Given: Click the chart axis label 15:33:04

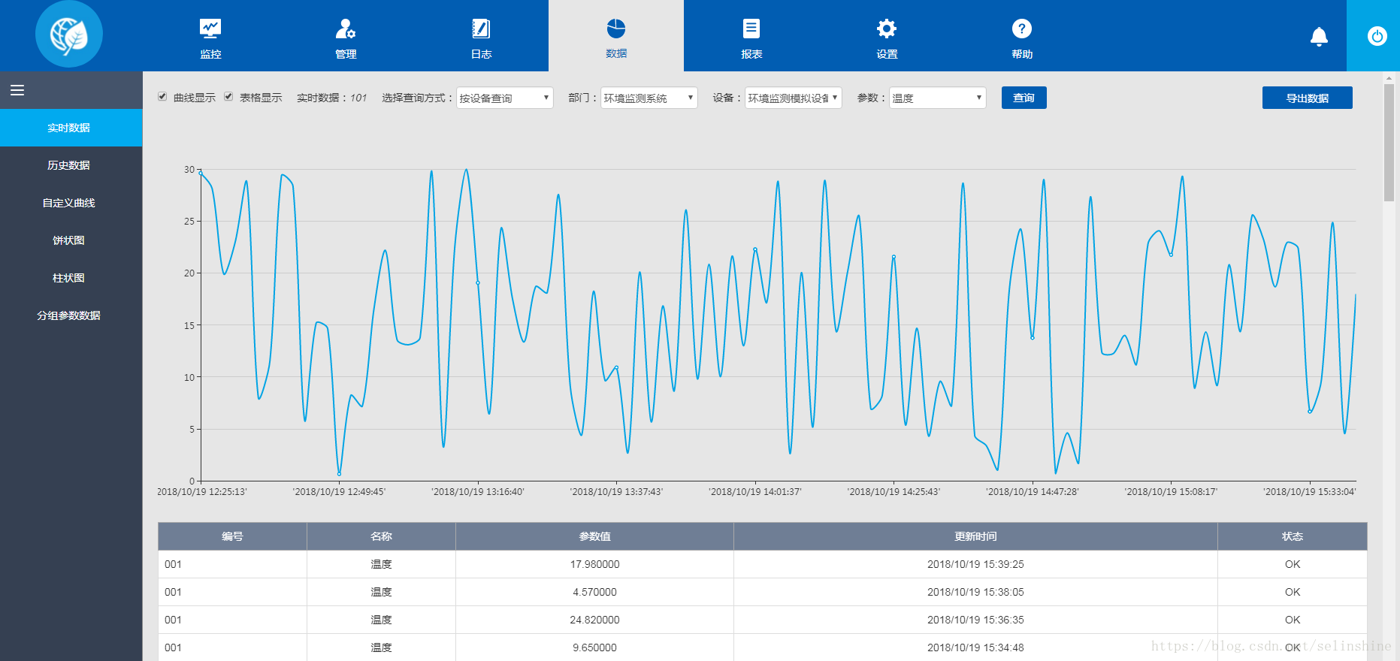Looking at the screenshot, I should click(x=1310, y=492).
